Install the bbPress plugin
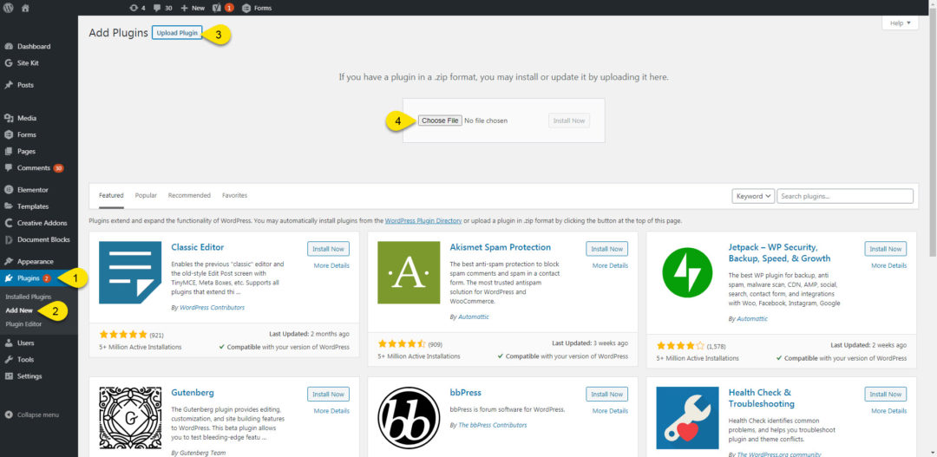The width and height of the screenshot is (937, 457). [606, 394]
